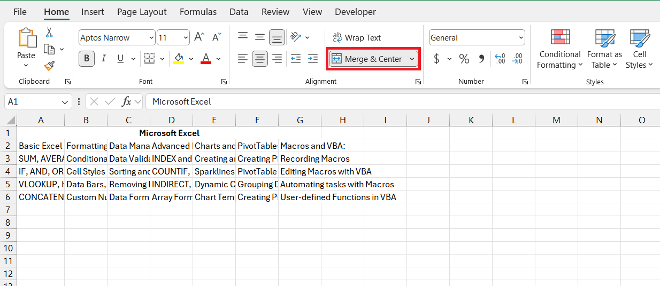This screenshot has width=660, height=286.
Task: Align text left
Action: pos(243,59)
